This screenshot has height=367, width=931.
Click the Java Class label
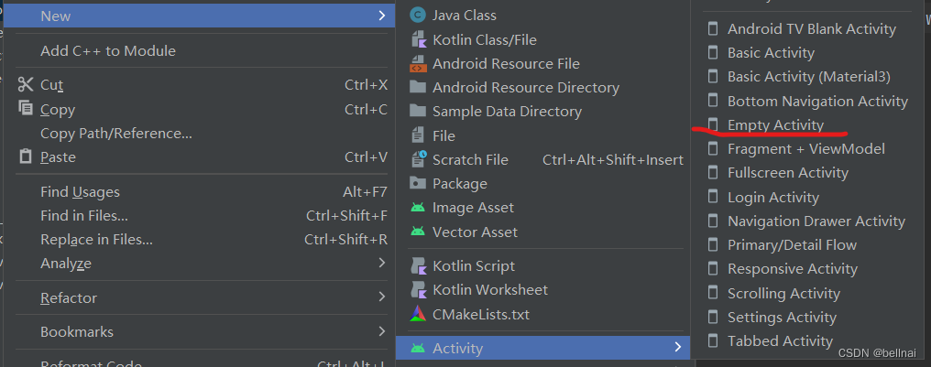tap(465, 16)
